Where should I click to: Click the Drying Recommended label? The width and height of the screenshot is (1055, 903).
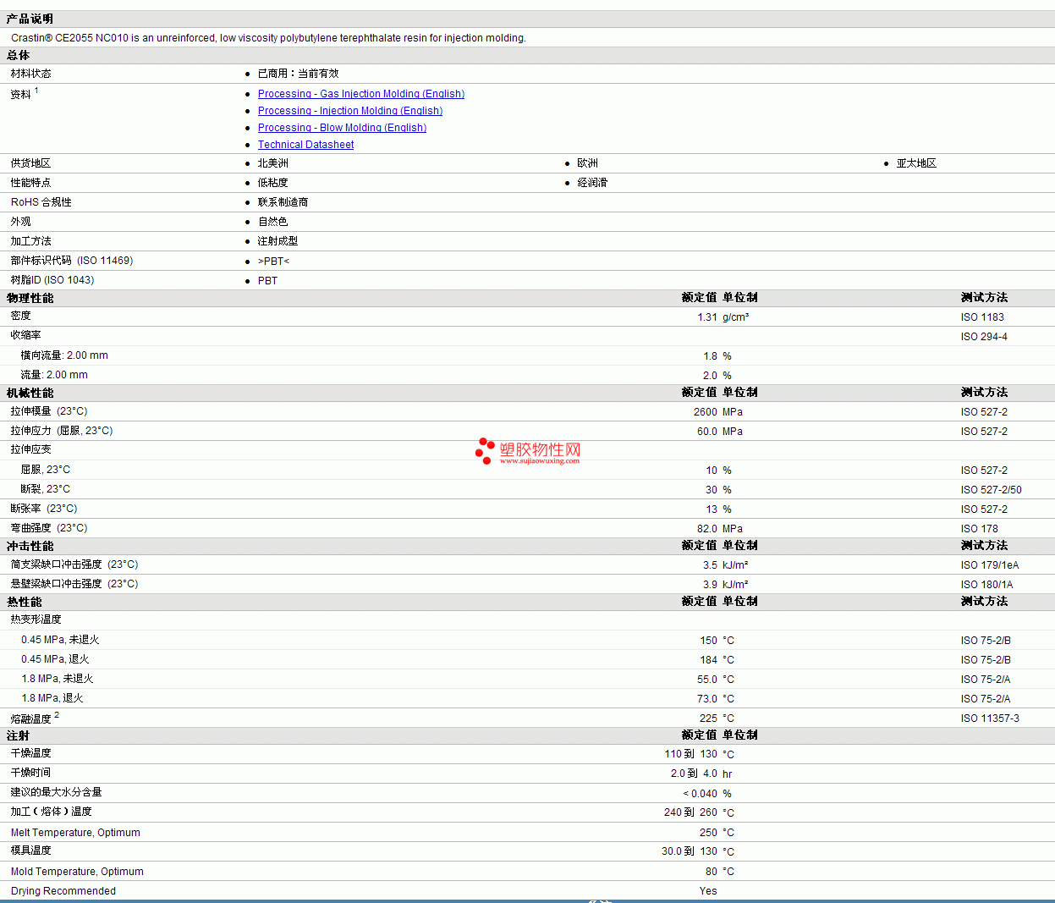[x=63, y=891]
